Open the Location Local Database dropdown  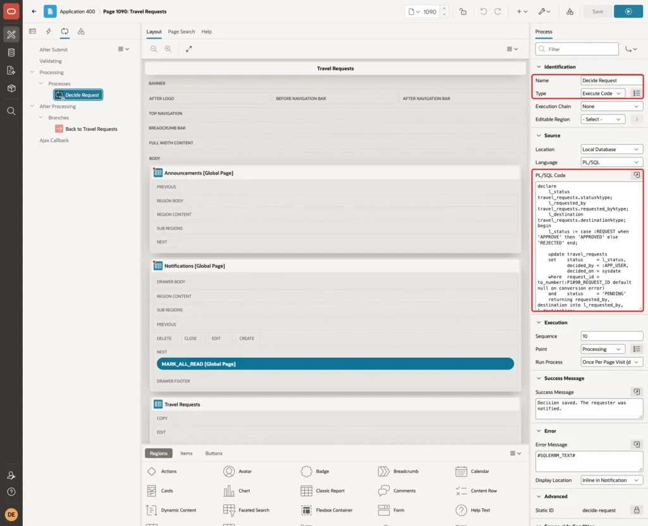pos(612,149)
